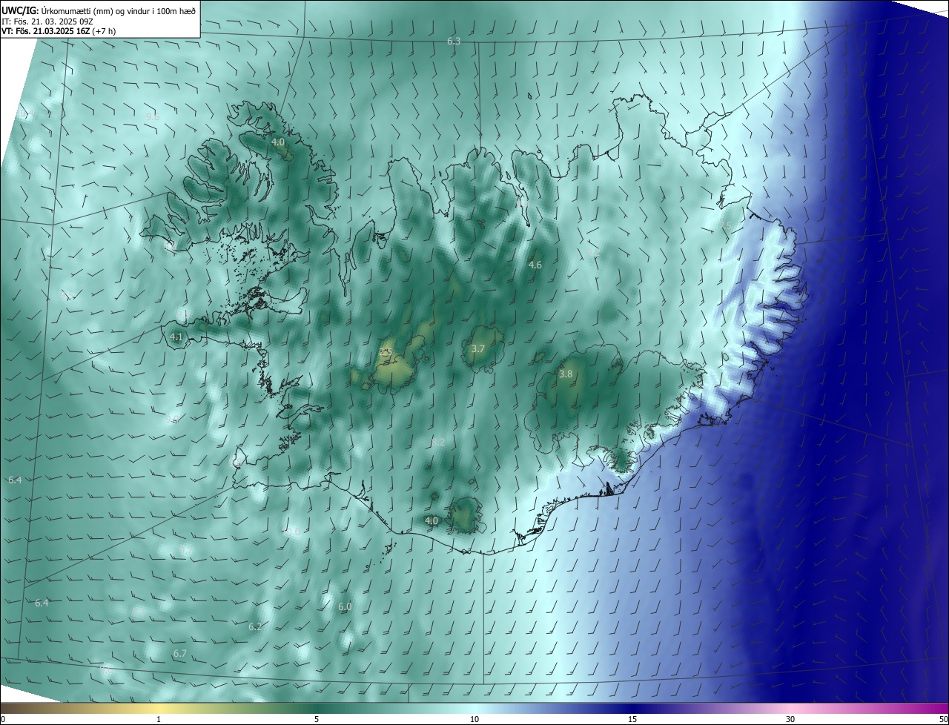
Task: Click the 5 tick on the color scale
Action: 317,719
